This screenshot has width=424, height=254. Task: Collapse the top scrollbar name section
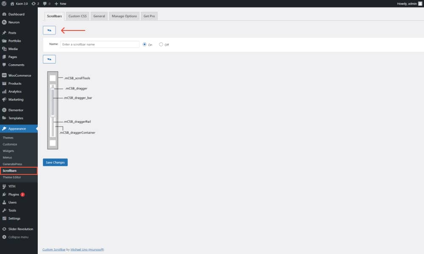point(49,30)
